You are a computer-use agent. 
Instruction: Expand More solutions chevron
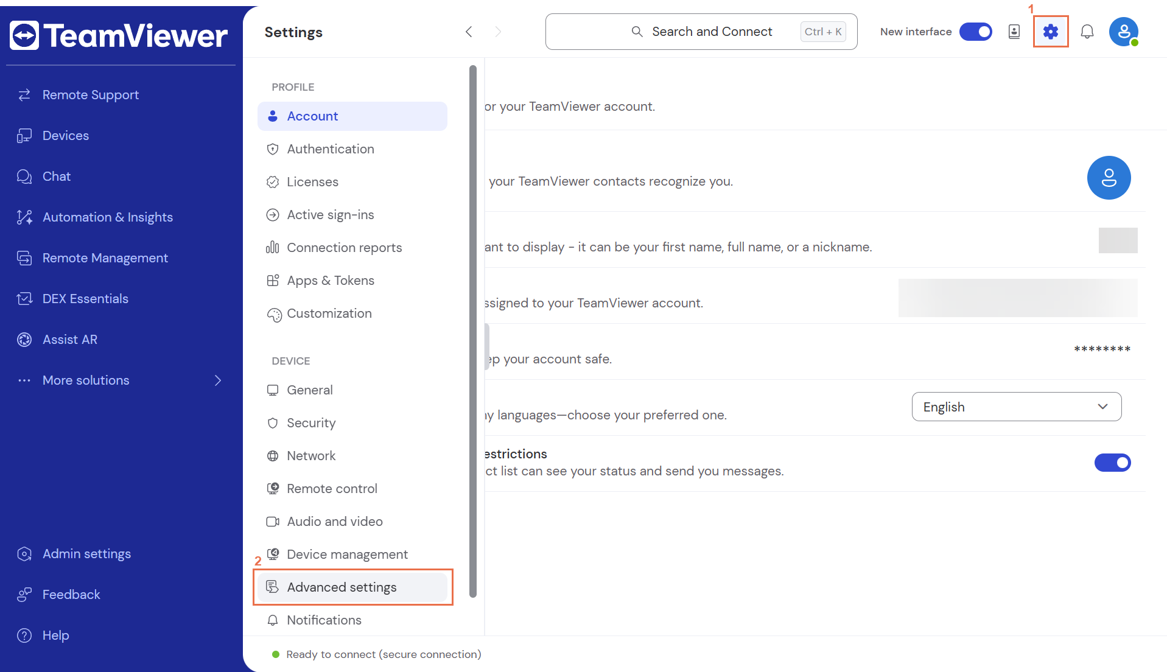click(x=218, y=380)
